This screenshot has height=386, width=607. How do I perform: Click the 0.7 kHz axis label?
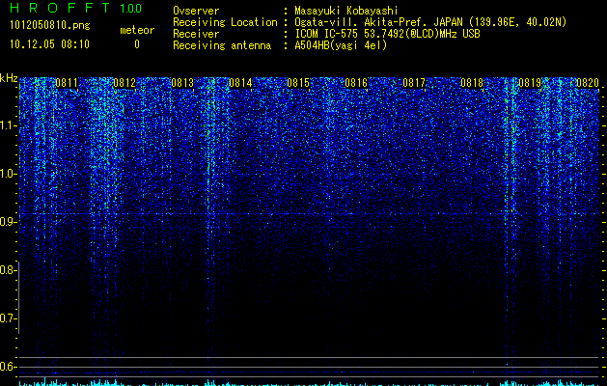coord(8,318)
